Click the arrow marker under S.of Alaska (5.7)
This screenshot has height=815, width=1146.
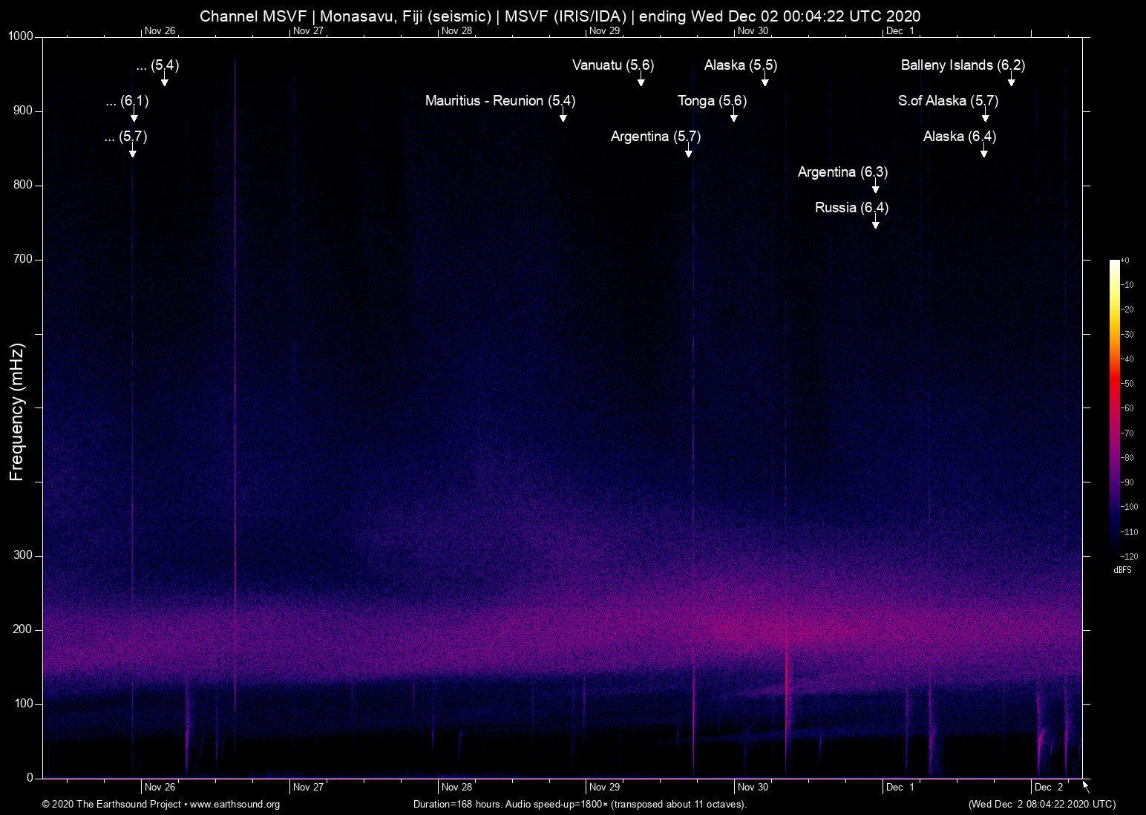point(985,116)
